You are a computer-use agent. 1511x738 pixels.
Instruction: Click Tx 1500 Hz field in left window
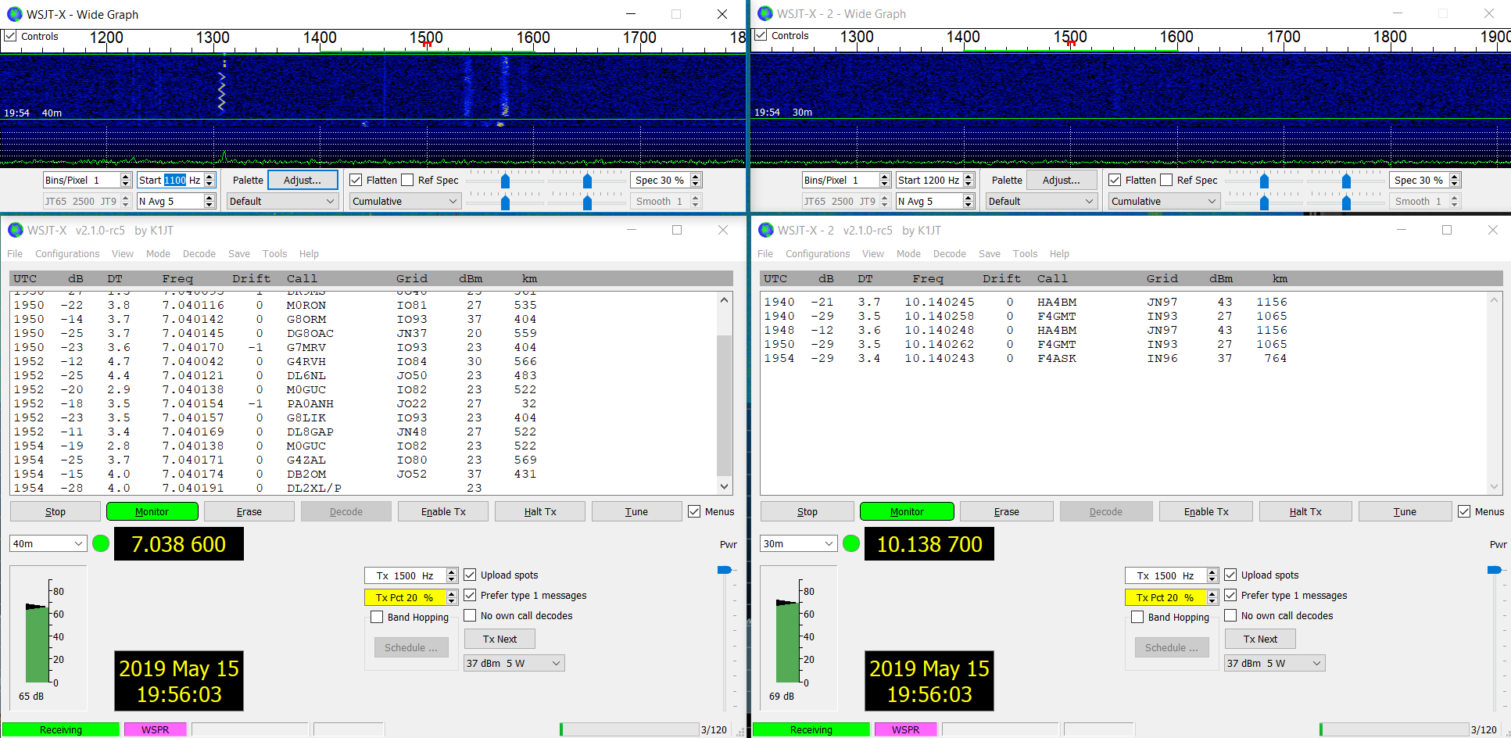[x=411, y=575]
